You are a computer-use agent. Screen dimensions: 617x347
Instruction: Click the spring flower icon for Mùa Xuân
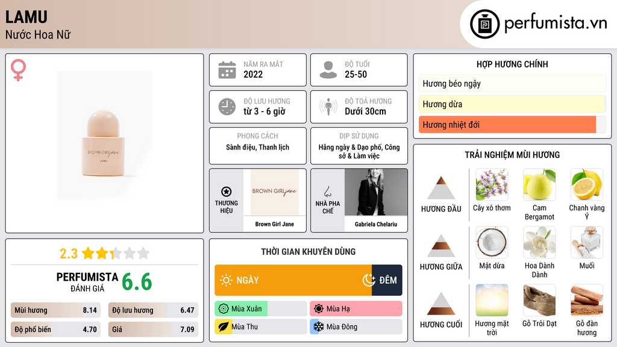224,309
